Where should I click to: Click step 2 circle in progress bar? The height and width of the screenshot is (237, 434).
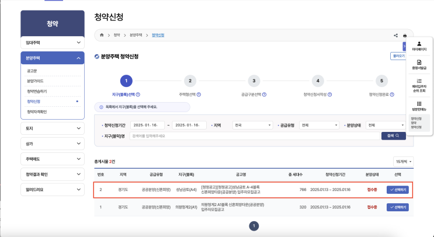[x=190, y=81]
